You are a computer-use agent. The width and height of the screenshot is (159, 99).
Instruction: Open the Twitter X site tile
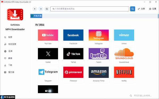point(48,56)
